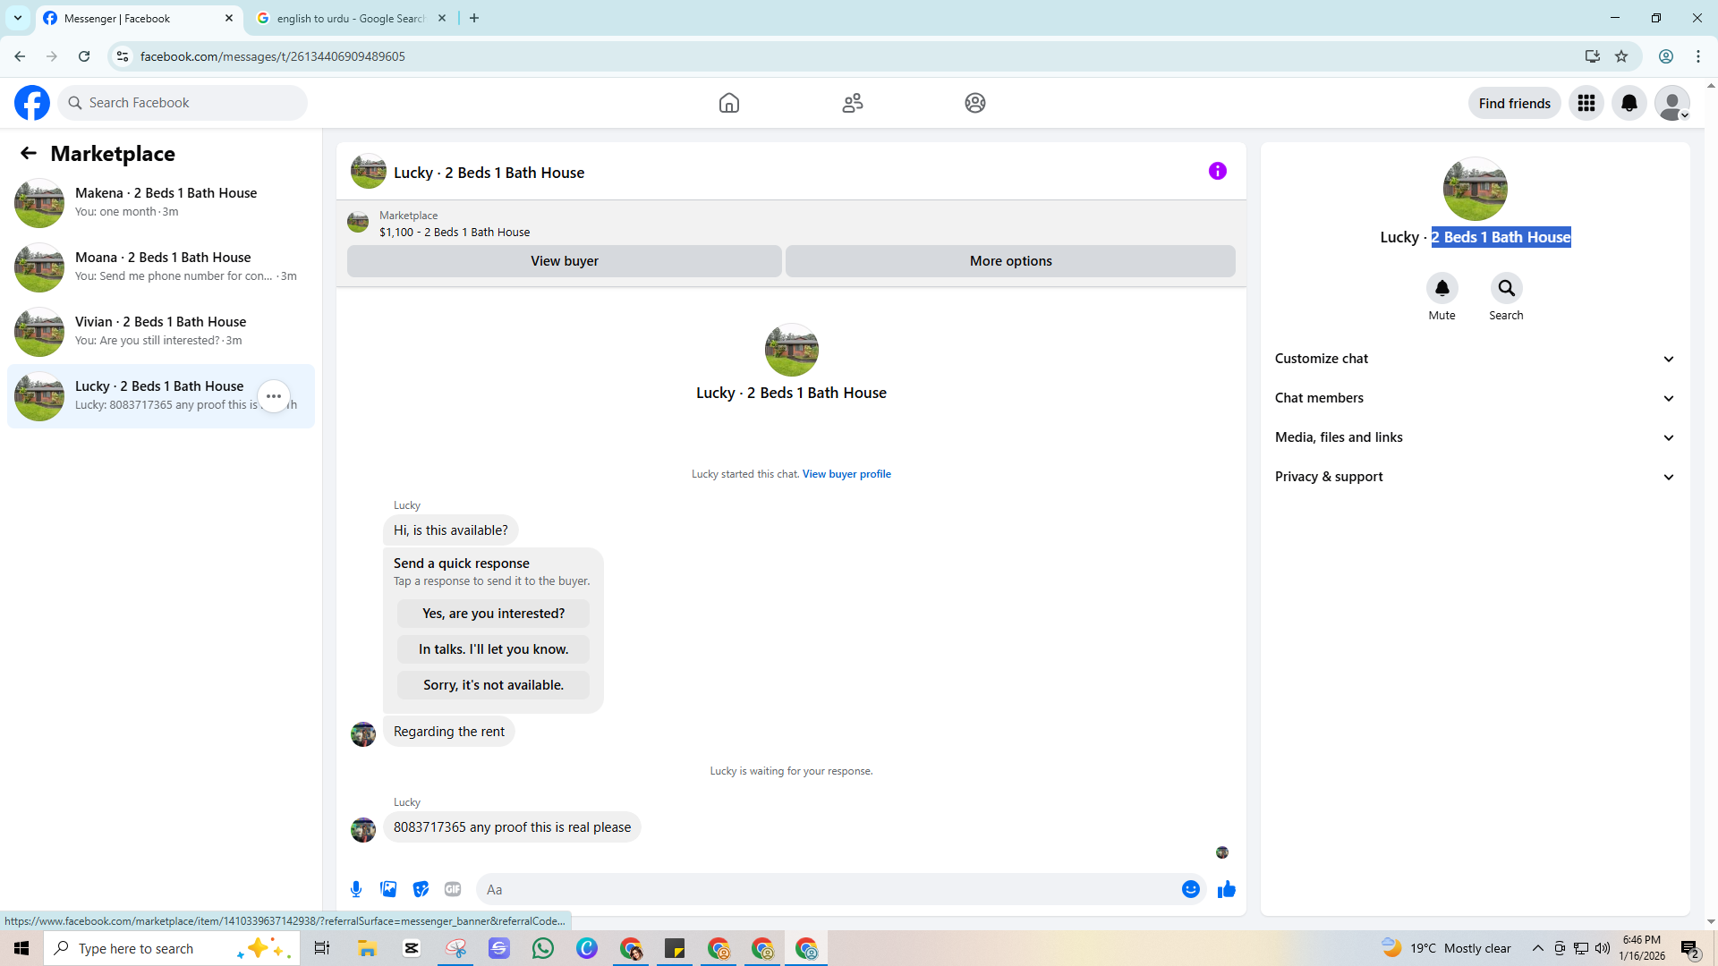Search within the conversation
Viewport: 1718px width, 966px height.
(1506, 289)
